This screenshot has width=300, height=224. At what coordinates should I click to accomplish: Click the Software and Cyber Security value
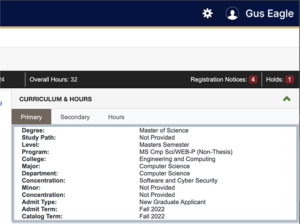(x=178, y=180)
